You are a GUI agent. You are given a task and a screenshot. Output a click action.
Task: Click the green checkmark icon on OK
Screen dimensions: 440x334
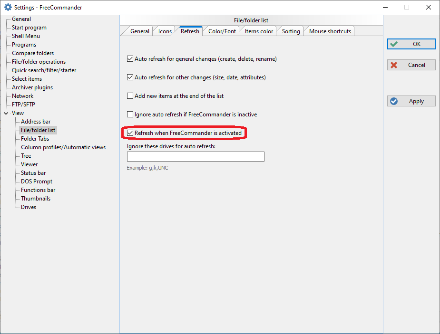(x=394, y=44)
